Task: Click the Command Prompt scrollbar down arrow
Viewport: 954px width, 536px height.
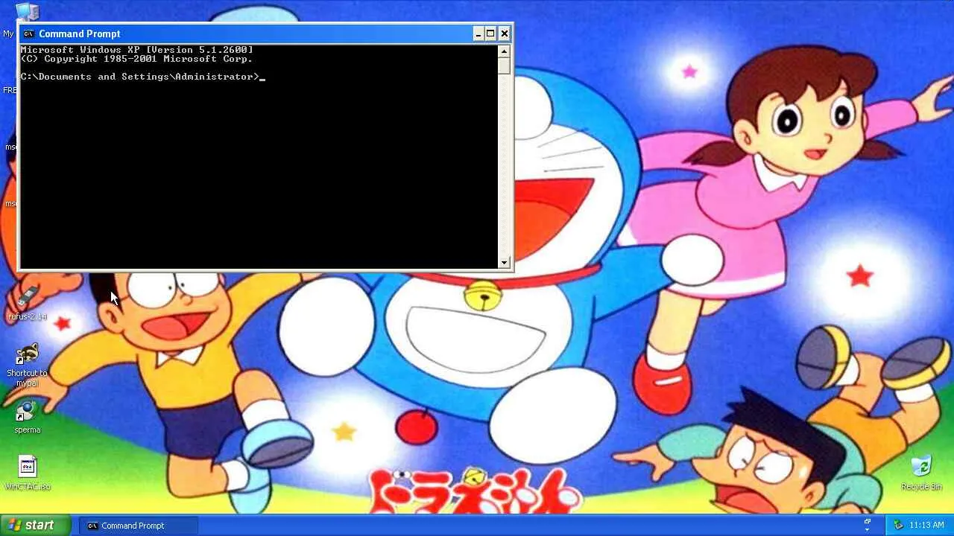Action: 504,262
